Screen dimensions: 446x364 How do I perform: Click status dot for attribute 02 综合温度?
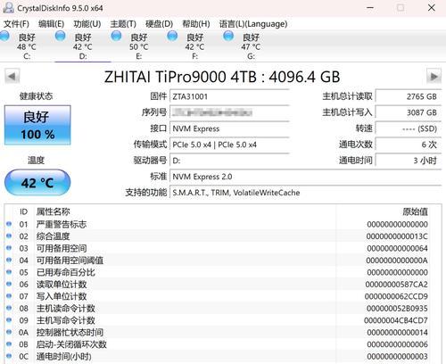pyautogui.click(x=9, y=236)
